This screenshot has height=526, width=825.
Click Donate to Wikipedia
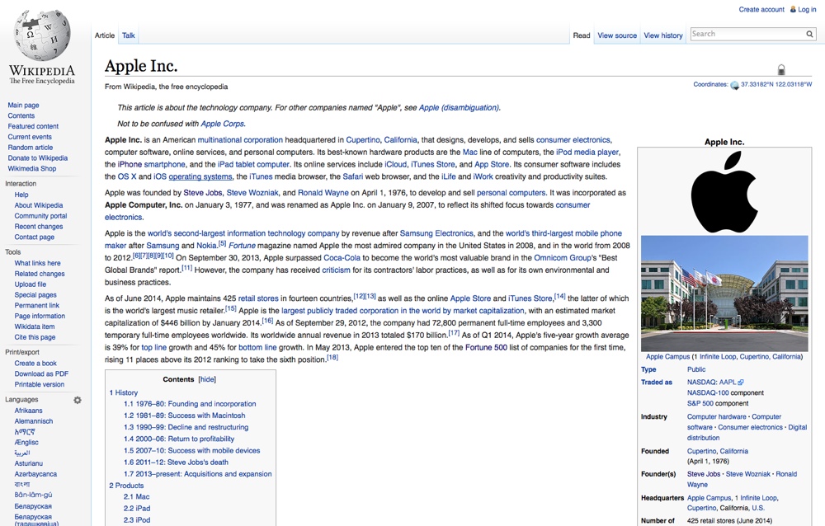click(37, 157)
